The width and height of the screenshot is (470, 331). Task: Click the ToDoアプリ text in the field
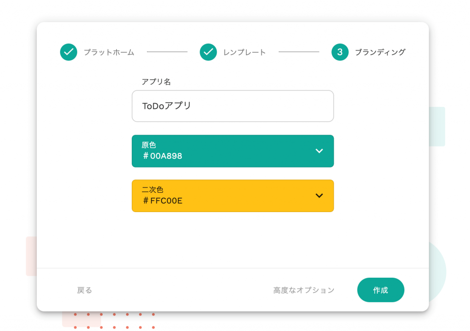(167, 106)
